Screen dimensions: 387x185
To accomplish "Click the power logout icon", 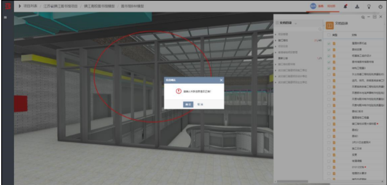I will [380, 7].
